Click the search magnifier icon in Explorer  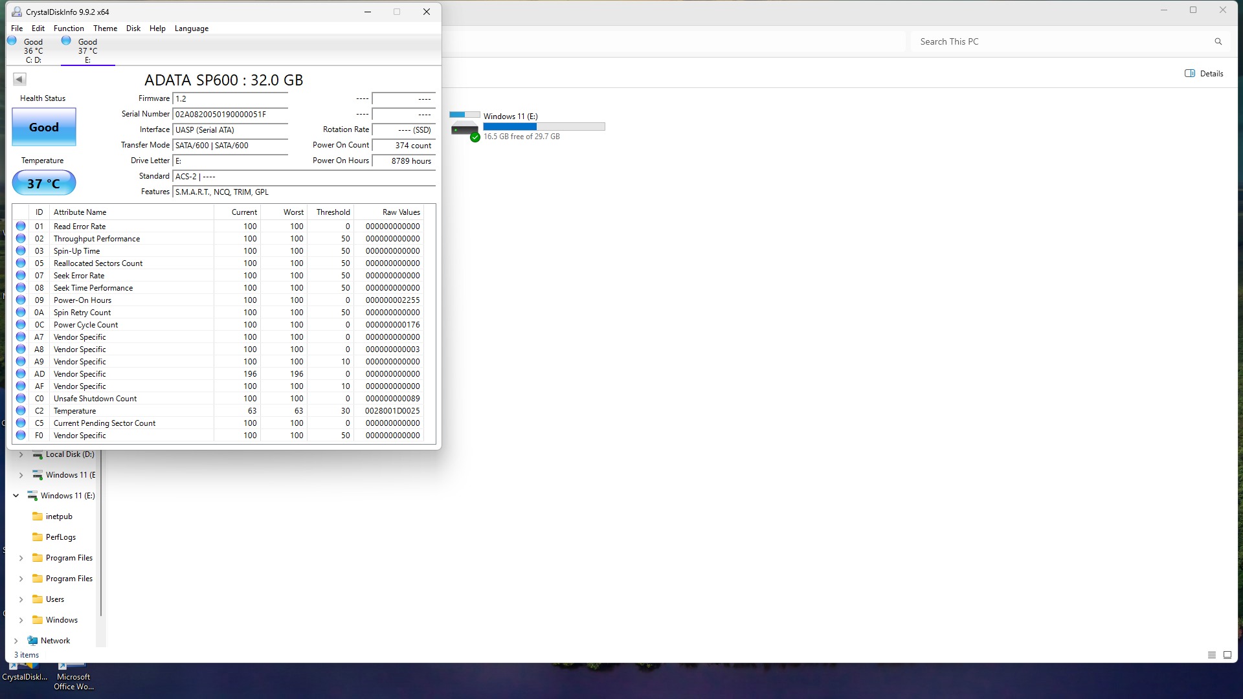click(x=1218, y=41)
